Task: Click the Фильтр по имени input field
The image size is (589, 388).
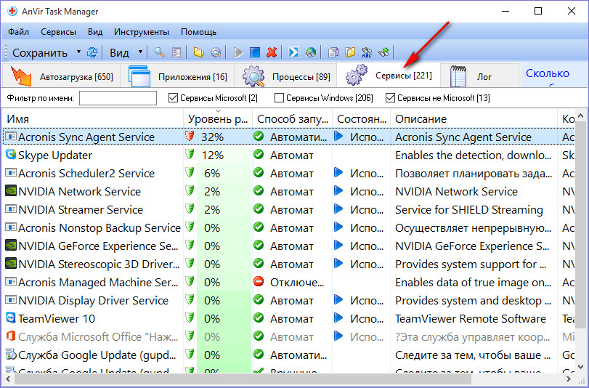Action: (x=118, y=98)
